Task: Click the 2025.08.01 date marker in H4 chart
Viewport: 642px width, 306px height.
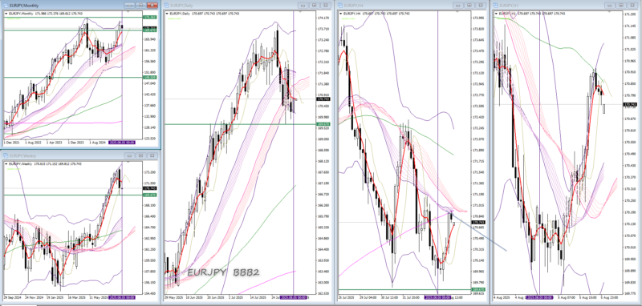Action: [437, 297]
